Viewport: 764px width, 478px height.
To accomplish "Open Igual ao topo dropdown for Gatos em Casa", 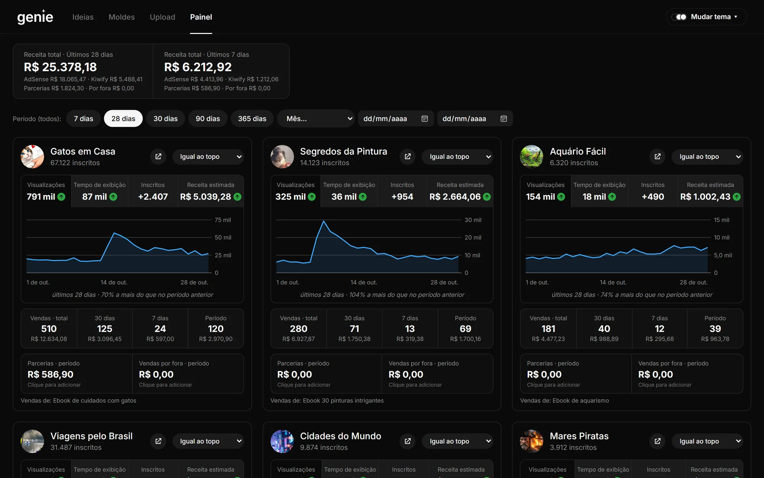I will 208,156.
